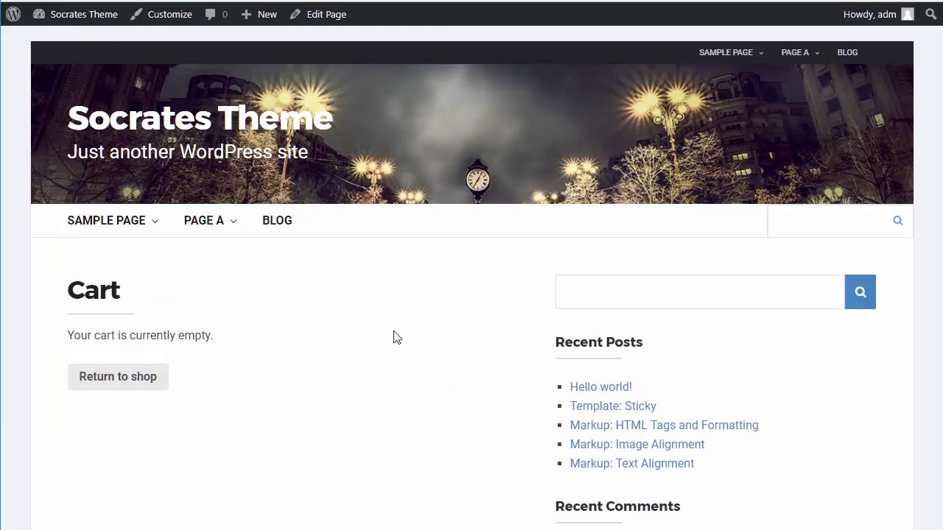Expand the top dark menu PAGE A chevron
The height and width of the screenshot is (530, 943).
(817, 53)
